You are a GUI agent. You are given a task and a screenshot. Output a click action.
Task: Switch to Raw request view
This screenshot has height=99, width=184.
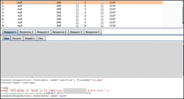point(7,39)
